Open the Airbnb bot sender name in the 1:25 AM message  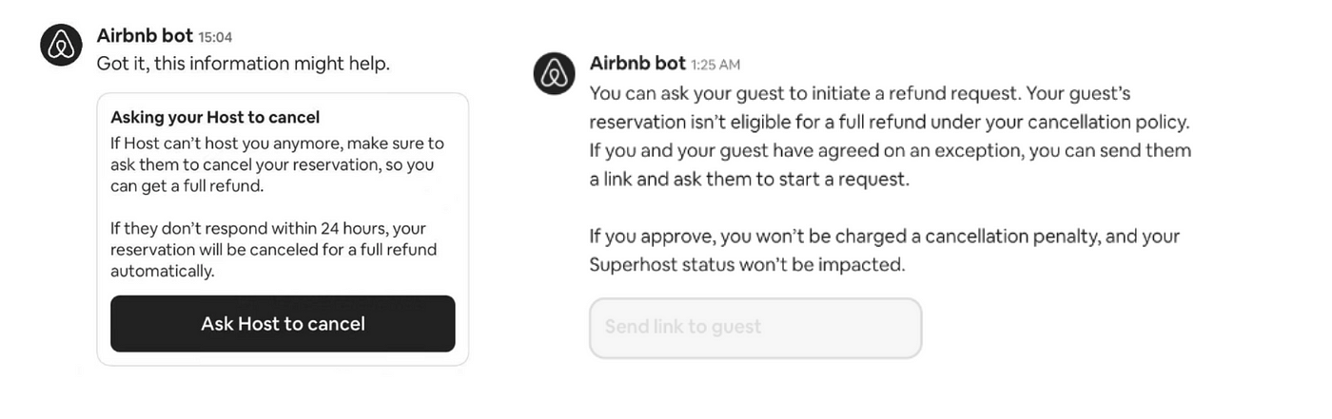point(637,64)
